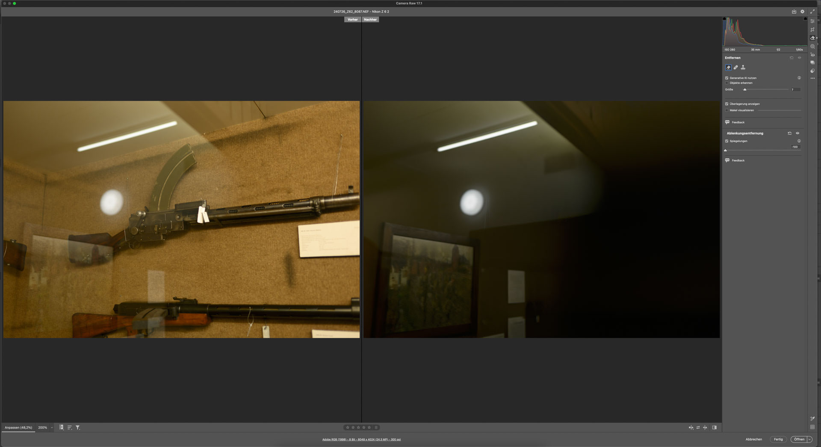Open Adobe RGB workflow options link
The width and height of the screenshot is (821, 447).
pyautogui.click(x=361, y=439)
